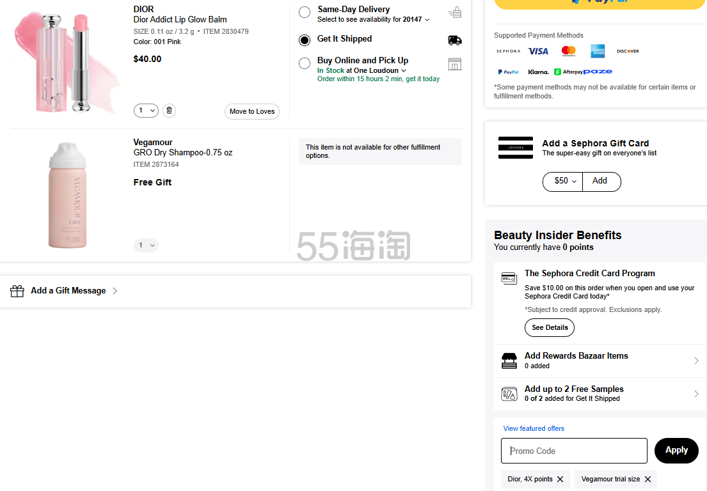This screenshot has width=707, height=491.
Task: Click the Rewards Bazaar market stall icon
Action: [x=509, y=361]
